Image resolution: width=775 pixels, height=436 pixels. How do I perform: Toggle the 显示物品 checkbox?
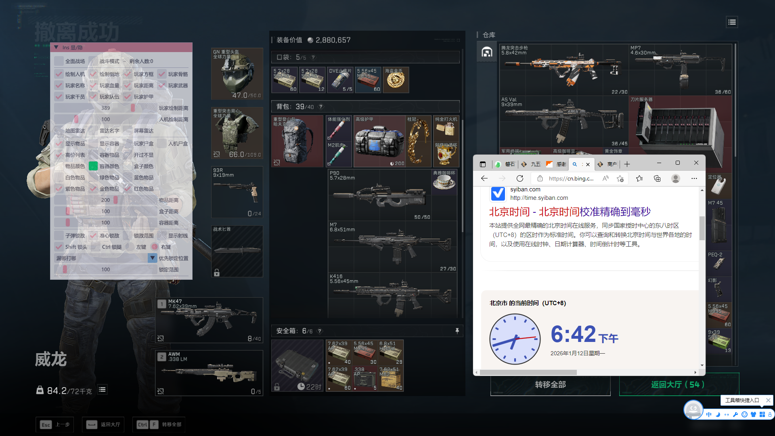point(59,144)
